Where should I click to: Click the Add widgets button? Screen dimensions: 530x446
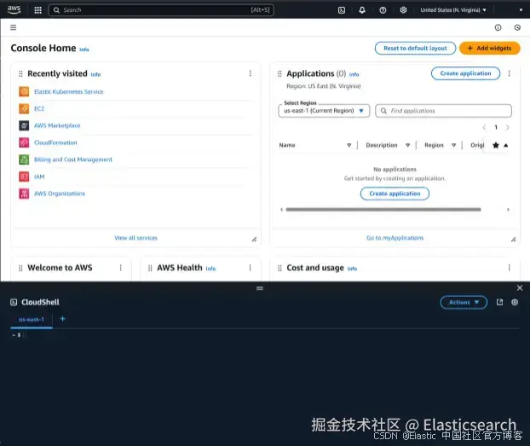click(x=489, y=48)
